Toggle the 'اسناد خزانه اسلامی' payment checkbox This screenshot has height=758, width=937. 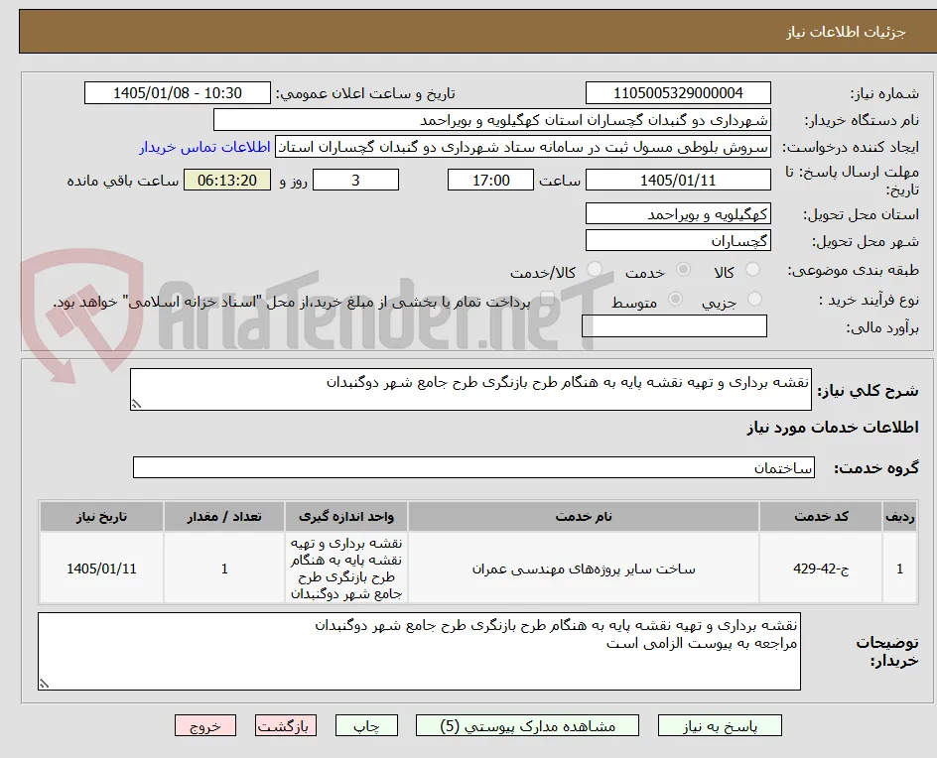click(546, 299)
